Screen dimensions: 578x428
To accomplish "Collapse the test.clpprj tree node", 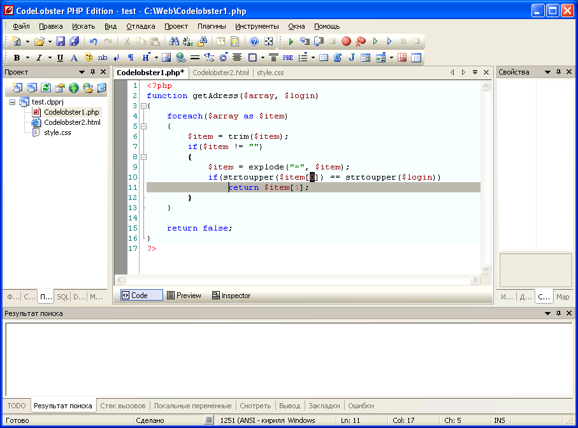I will tap(12, 102).
